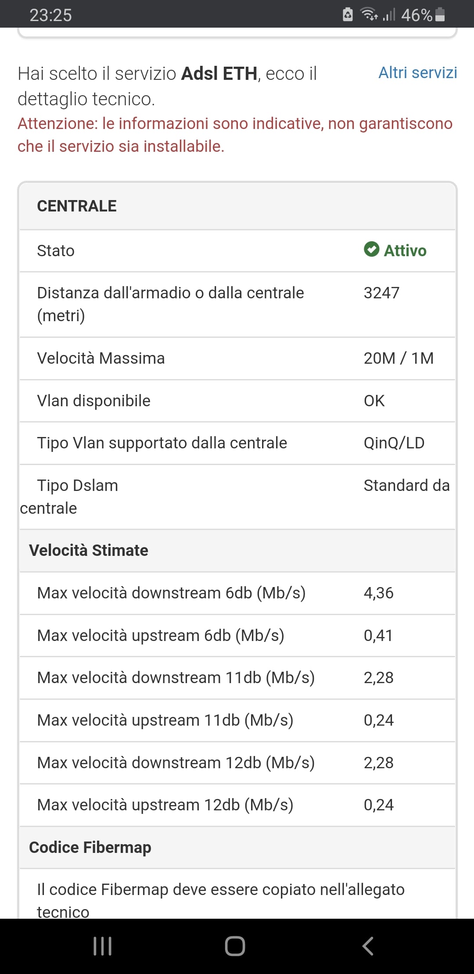Select the distance value 3247
474x974 pixels.
(381, 293)
